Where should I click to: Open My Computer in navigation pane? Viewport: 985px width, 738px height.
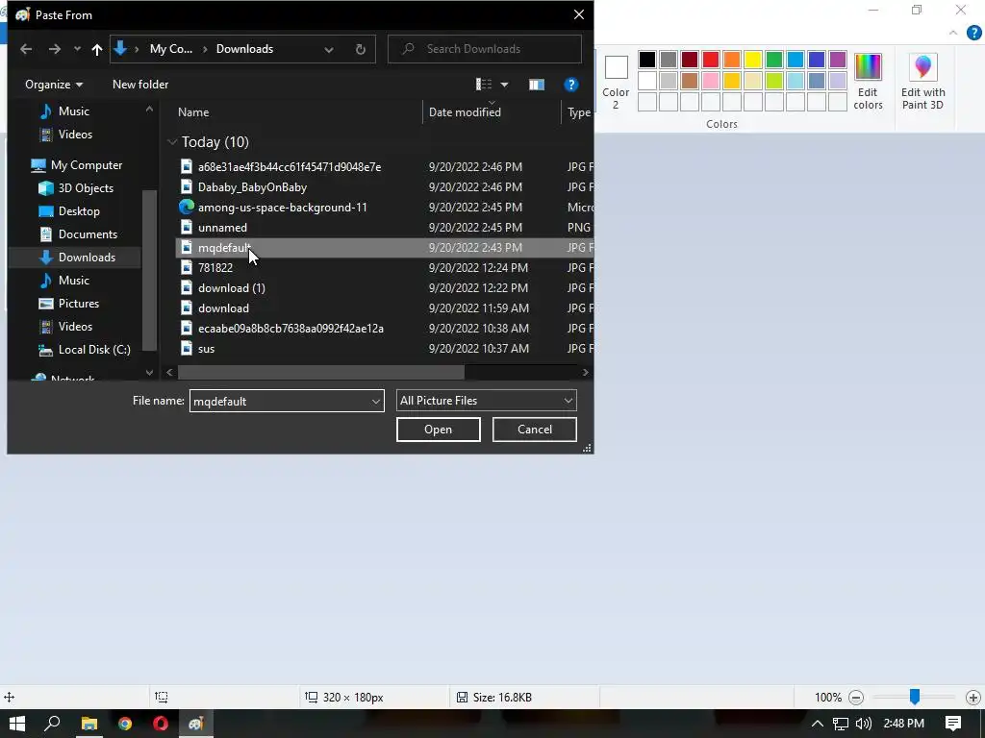click(86, 165)
